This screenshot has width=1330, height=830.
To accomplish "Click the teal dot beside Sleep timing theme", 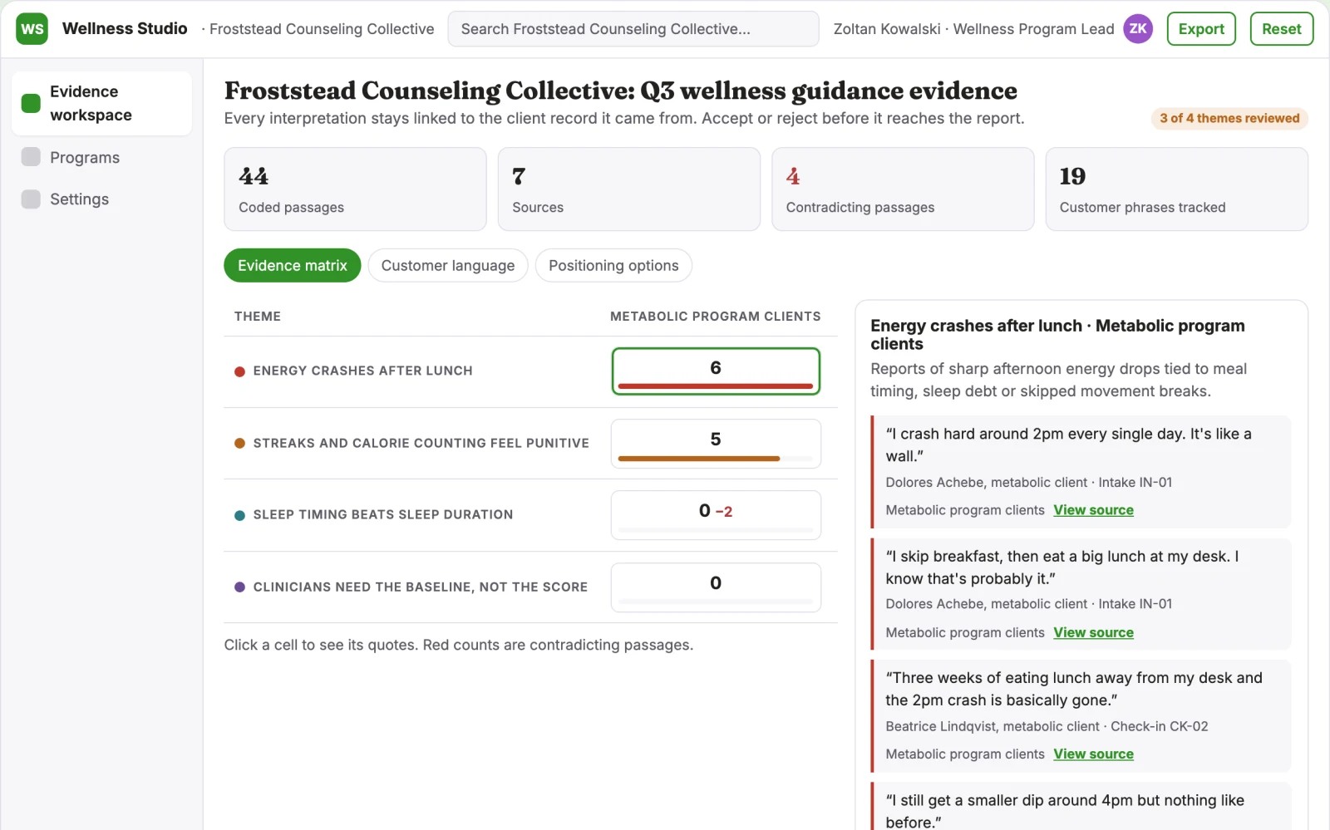I will coord(239,515).
